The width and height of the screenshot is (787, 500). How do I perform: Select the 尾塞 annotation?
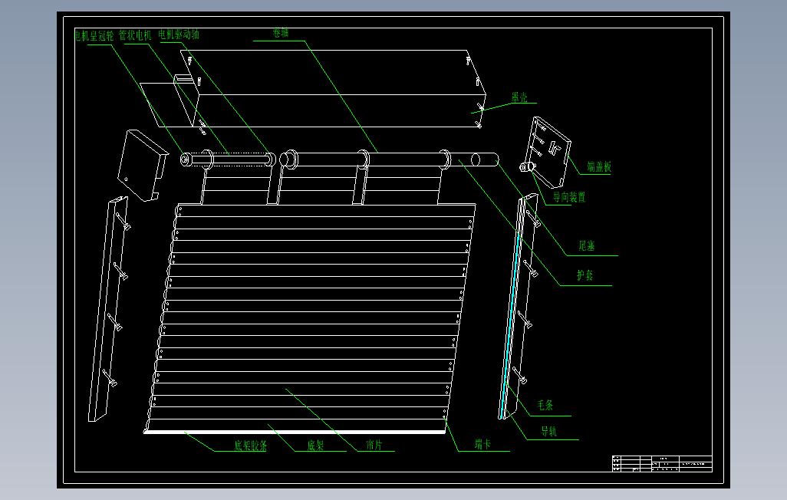[x=587, y=245]
